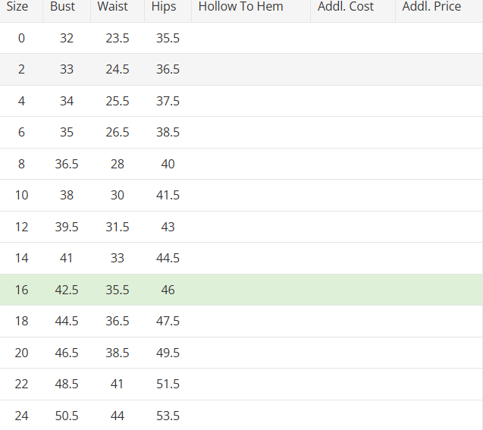Select size 4 in the table
Image resolution: width=483 pixels, height=430 pixels.
[x=21, y=101]
